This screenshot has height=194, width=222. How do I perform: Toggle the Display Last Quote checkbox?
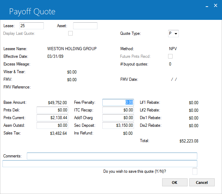pyautogui.click(x=70, y=33)
